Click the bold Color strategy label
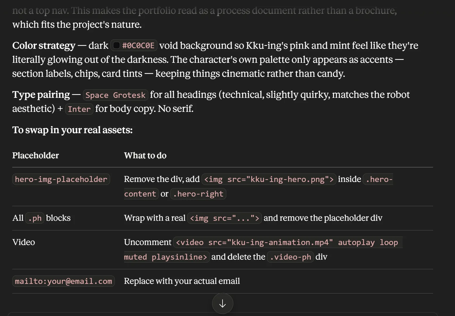 [44, 46]
